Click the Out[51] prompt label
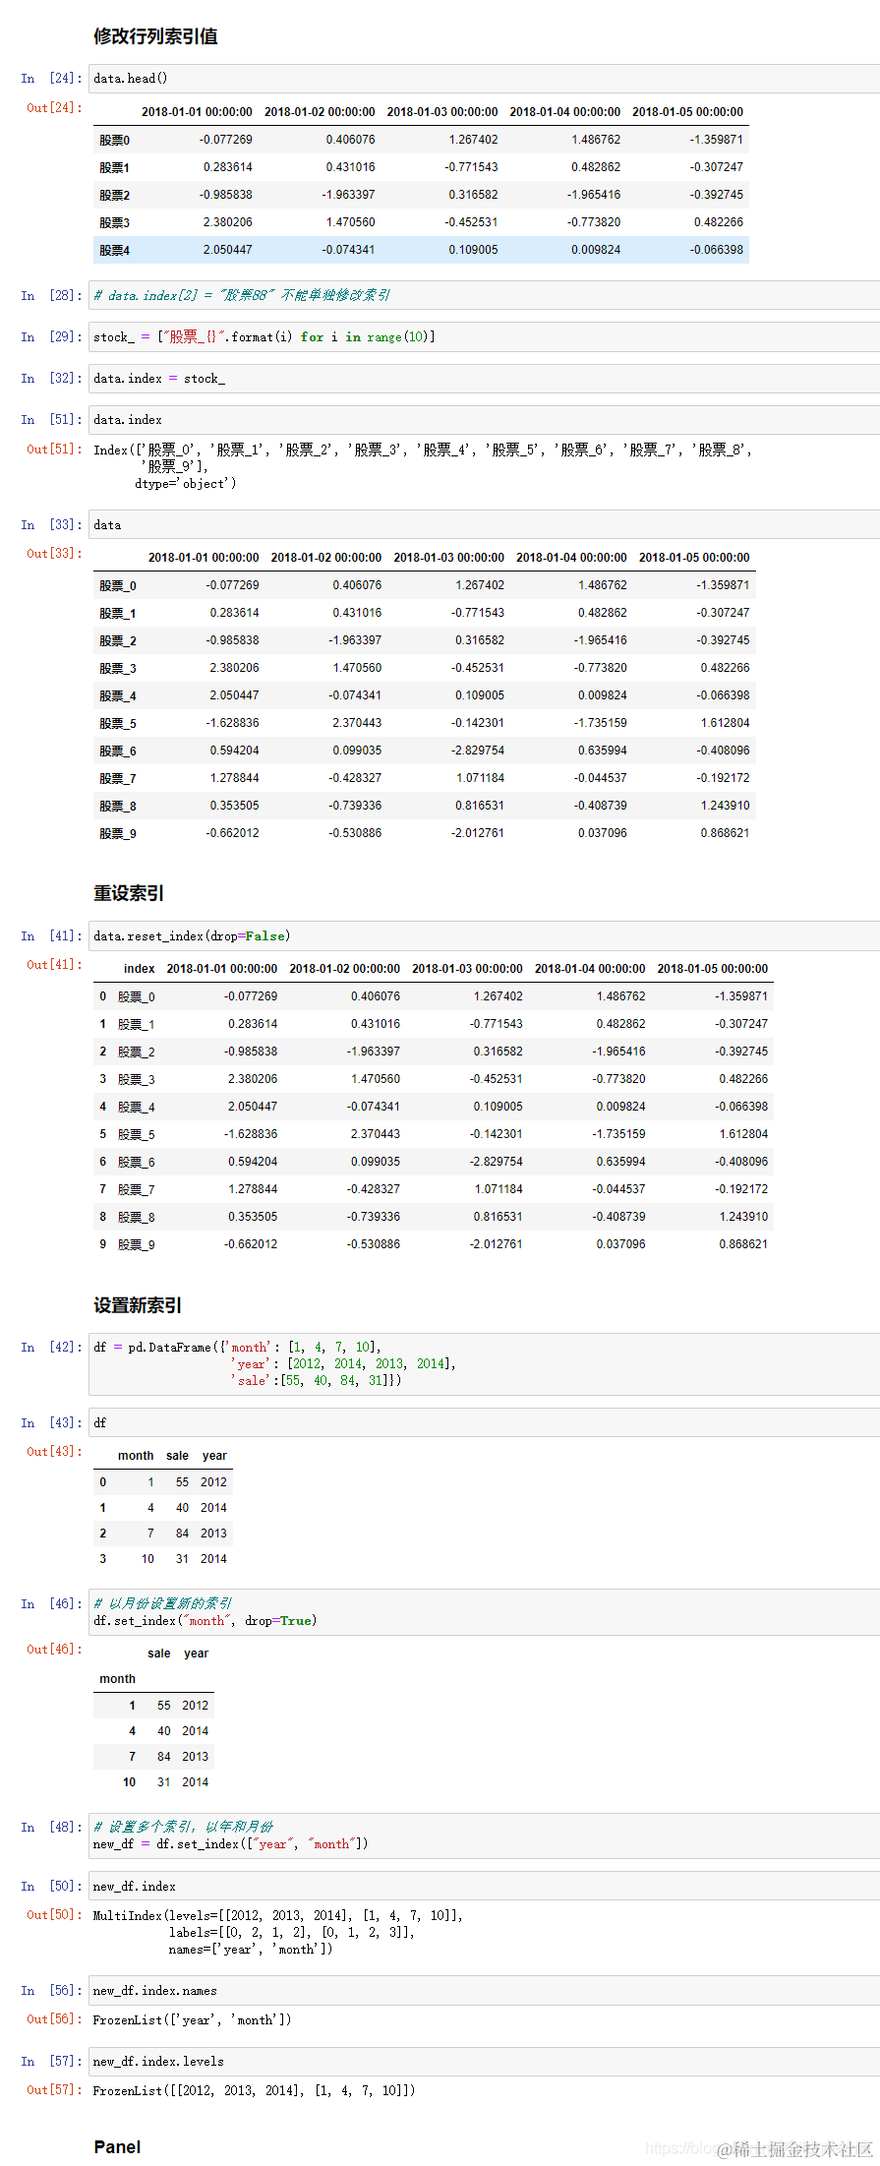880x2166 pixels. pyautogui.click(x=54, y=450)
